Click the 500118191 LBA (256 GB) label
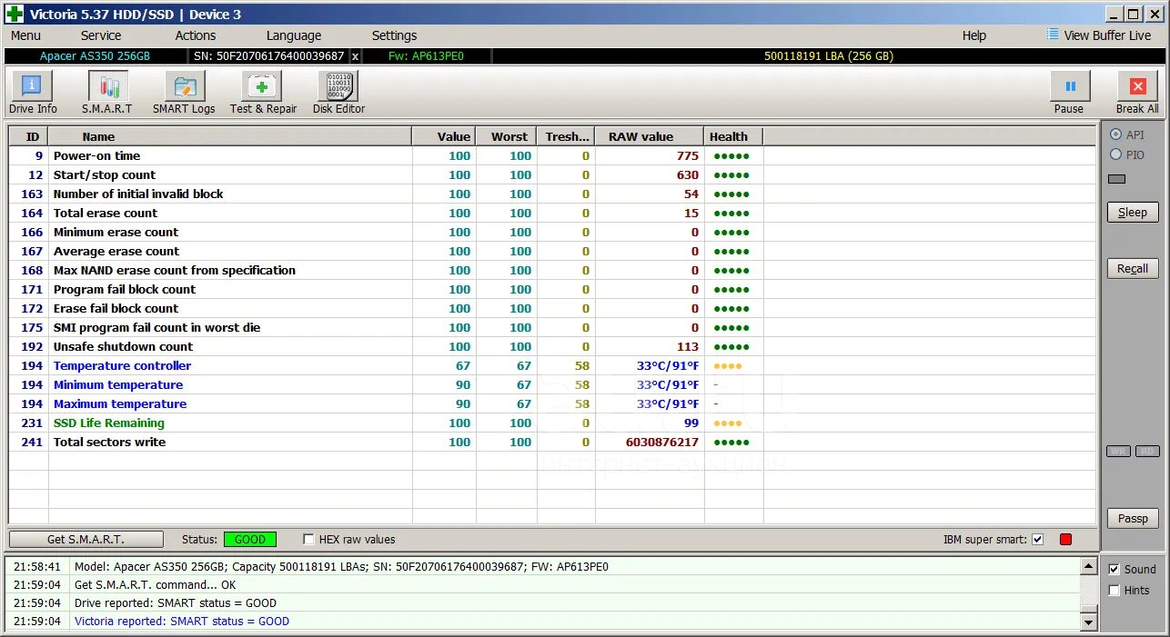 click(829, 56)
